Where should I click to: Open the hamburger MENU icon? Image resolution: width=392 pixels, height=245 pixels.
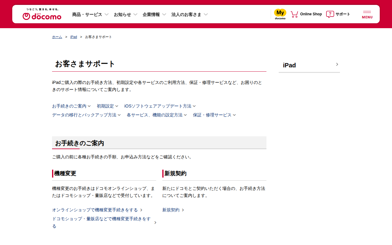[x=367, y=14]
